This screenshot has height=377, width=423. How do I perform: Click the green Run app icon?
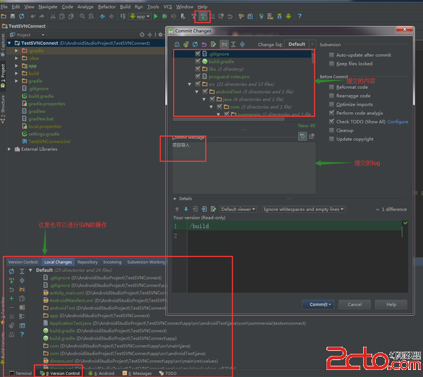click(x=156, y=16)
